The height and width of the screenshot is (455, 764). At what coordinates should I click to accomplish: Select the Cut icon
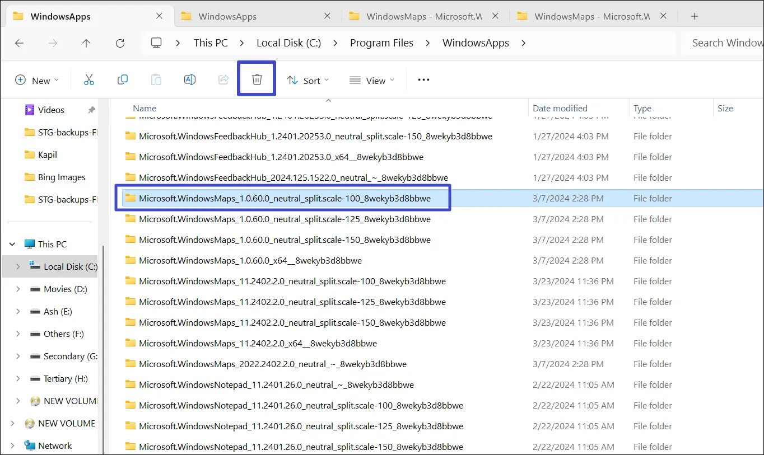pos(88,79)
